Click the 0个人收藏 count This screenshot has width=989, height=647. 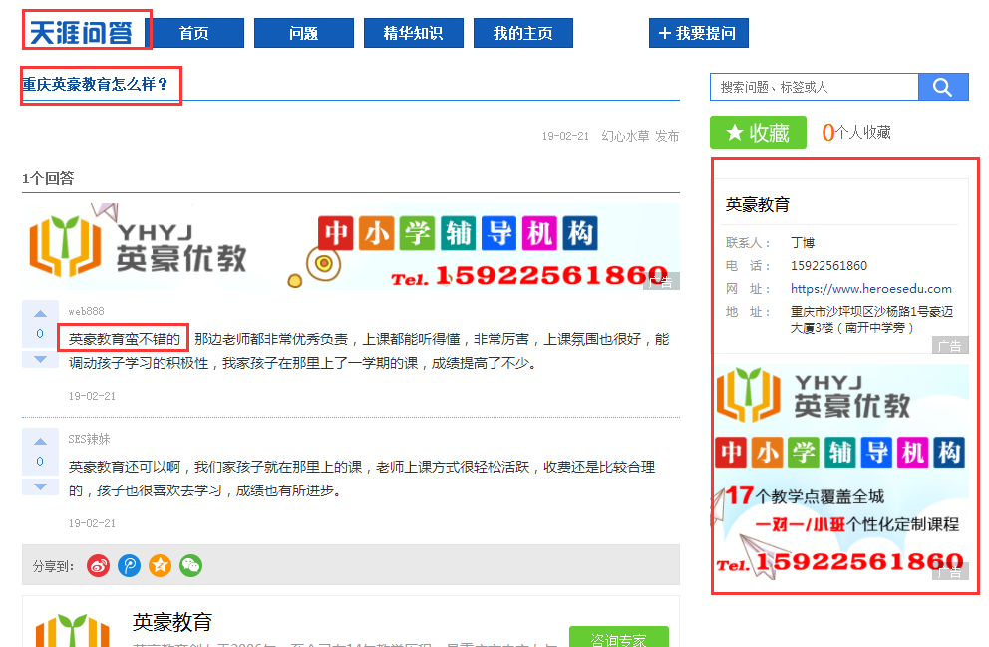(856, 132)
